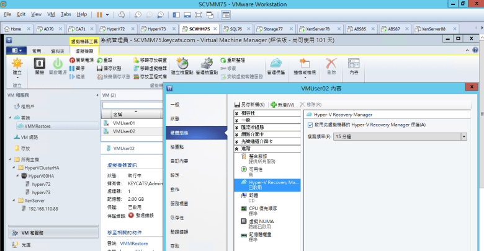The image size is (484, 251).
Task: Open 檢查點 page in properties dialog
Action: click(177, 147)
